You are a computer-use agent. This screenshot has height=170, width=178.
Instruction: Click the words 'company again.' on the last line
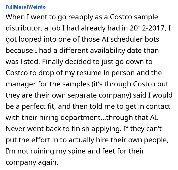[32, 163]
